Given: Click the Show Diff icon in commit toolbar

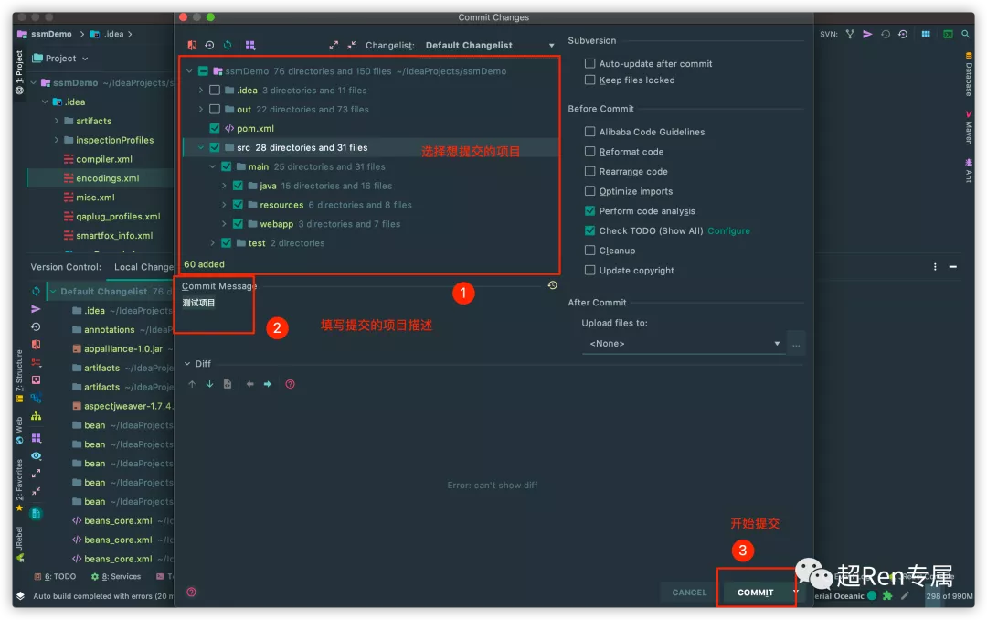Looking at the screenshot, I should [x=192, y=46].
